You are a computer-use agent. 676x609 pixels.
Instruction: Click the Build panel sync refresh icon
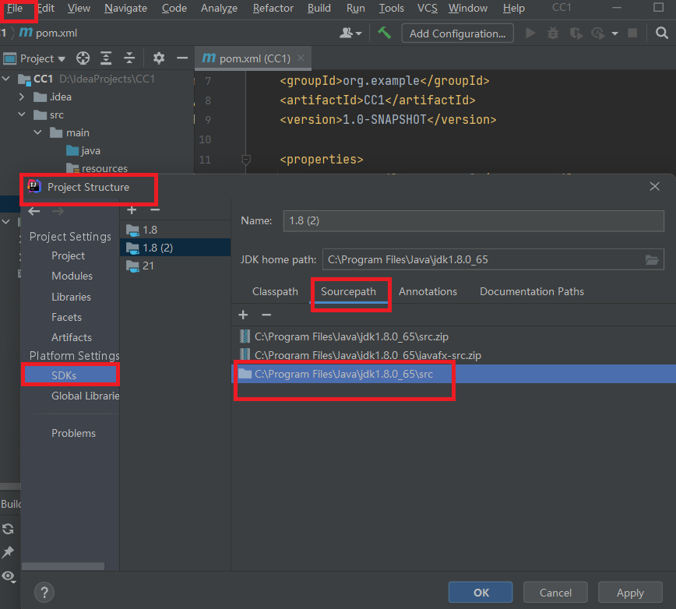point(9,529)
